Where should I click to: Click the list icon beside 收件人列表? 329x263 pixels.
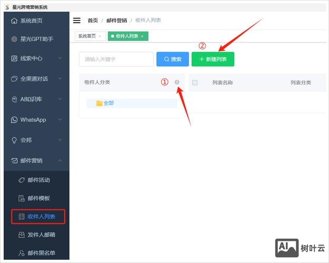(22, 216)
